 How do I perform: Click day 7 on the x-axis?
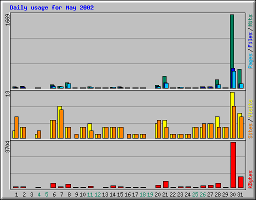pos(61,194)
